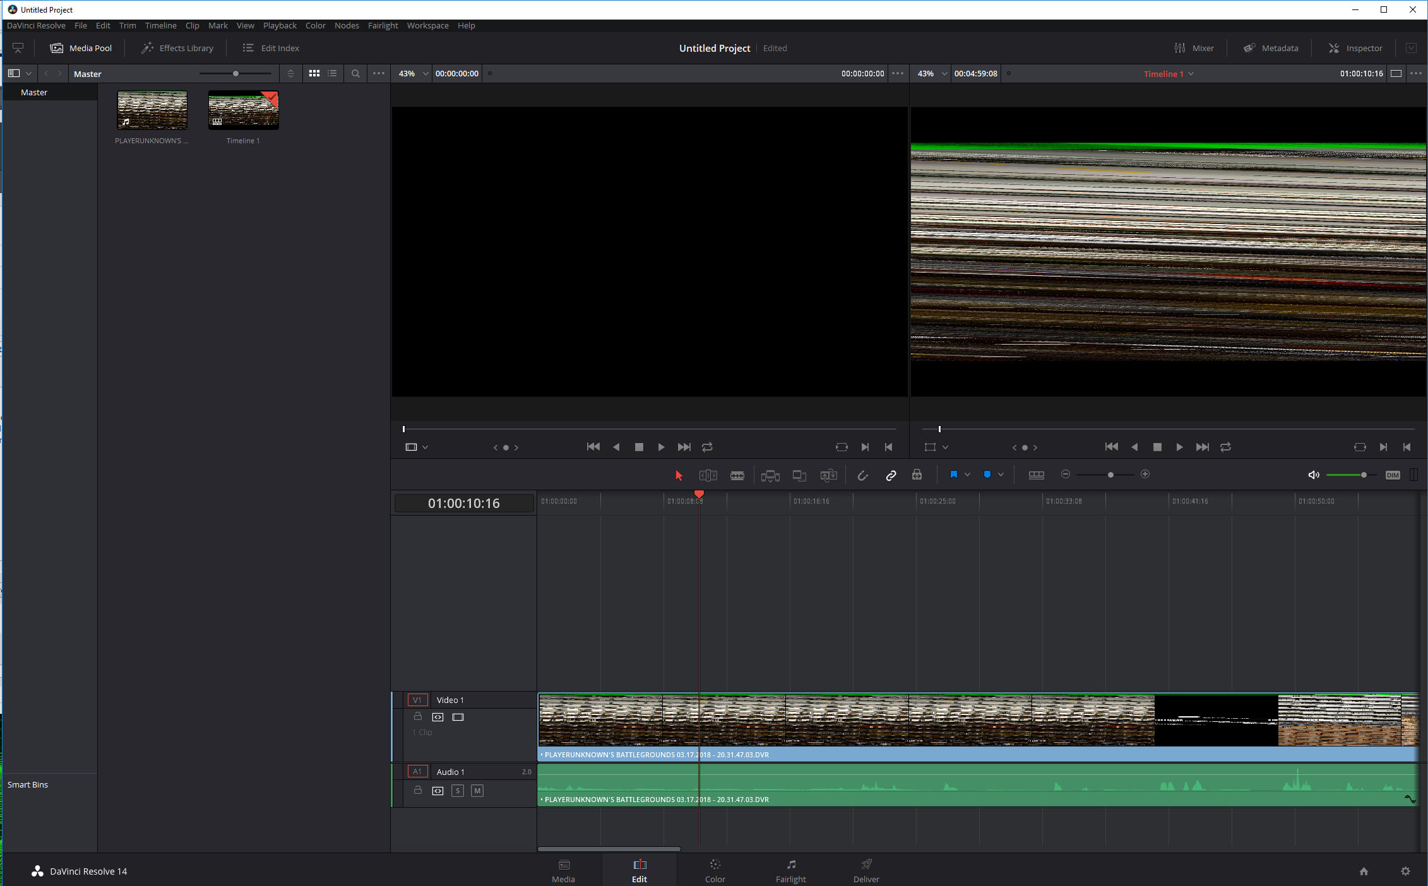This screenshot has height=886, width=1428.
Task: Open the Effects Library panel
Action: [x=177, y=48]
